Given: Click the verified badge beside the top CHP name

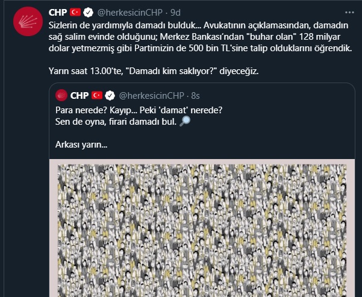Looking at the screenshot, I should [x=88, y=13].
